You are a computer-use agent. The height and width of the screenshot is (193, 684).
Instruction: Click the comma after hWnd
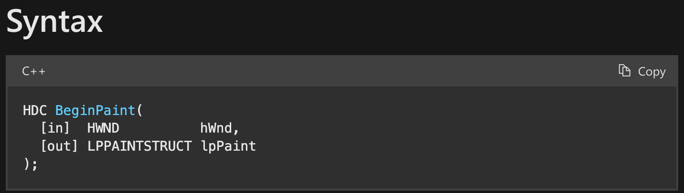[x=236, y=128]
